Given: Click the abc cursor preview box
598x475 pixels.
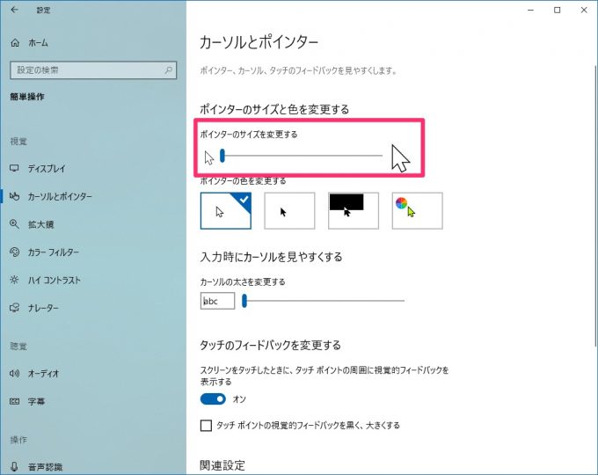Looking at the screenshot, I should [x=217, y=301].
